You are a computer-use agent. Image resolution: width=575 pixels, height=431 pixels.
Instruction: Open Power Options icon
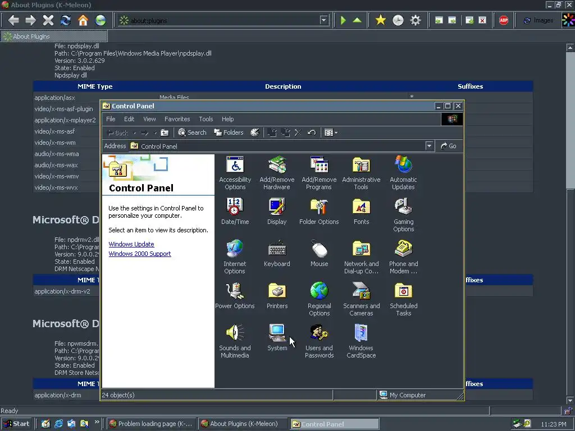pyautogui.click(x=235, y=295)
